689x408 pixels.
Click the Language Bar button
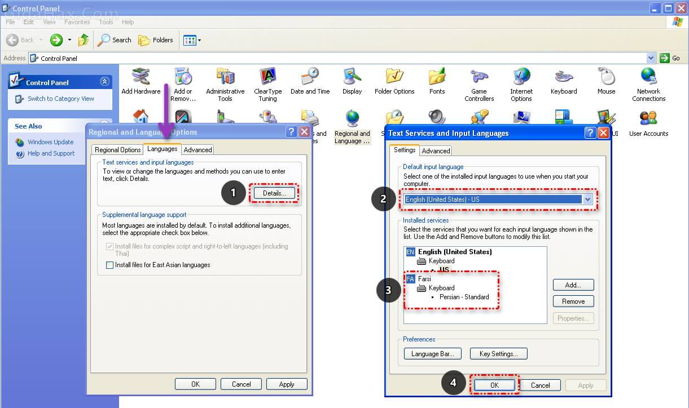coord(432,354)
